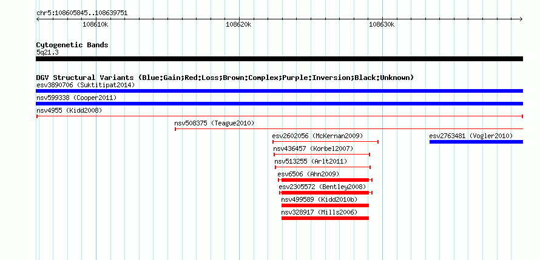The image size is (540, 260).
Task: Click the 5q21.3 band label
Action: pos(47,53)
